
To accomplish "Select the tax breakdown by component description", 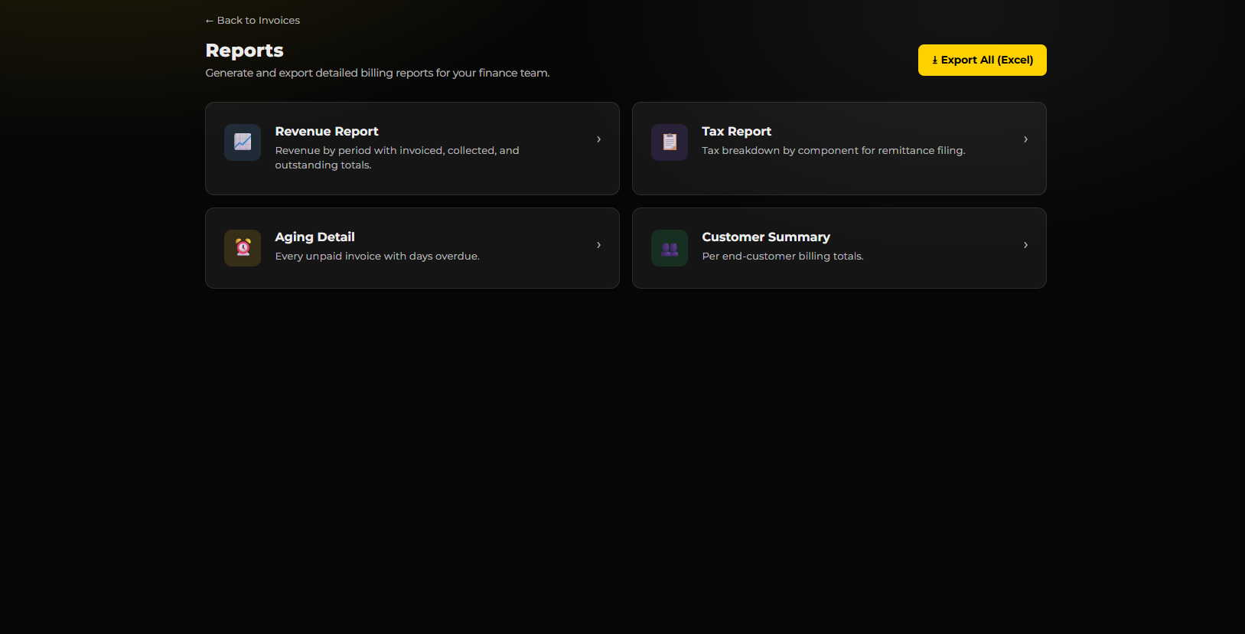I will (x=833, y=151).
